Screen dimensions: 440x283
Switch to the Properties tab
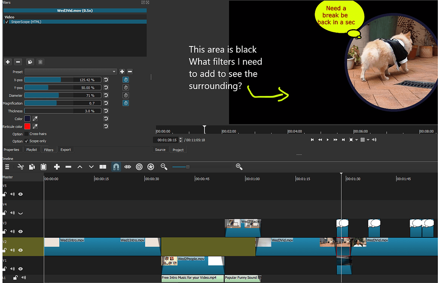(12, 150)
